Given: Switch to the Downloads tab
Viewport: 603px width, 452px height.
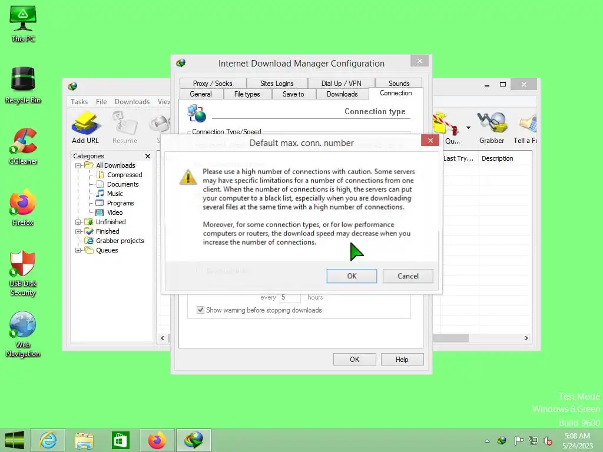Looking at the screenshot, I should (x=342, y=94).
